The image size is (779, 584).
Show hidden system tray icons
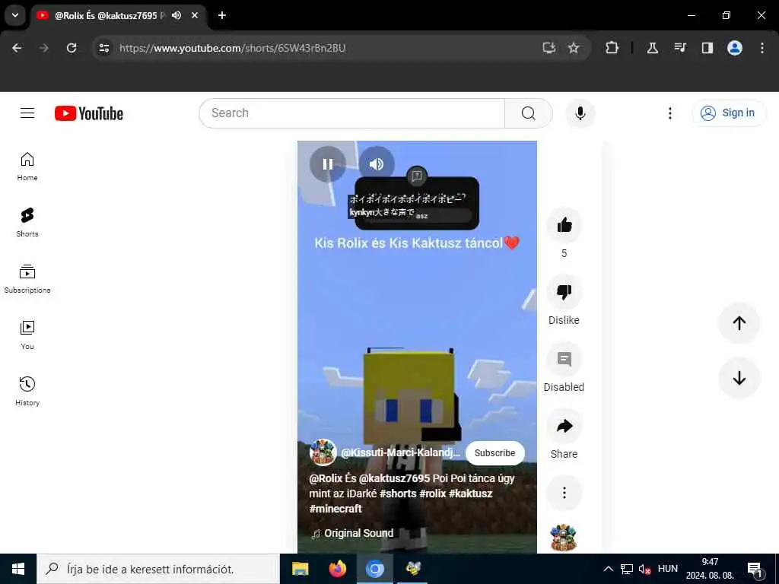[x=608, y=569]
